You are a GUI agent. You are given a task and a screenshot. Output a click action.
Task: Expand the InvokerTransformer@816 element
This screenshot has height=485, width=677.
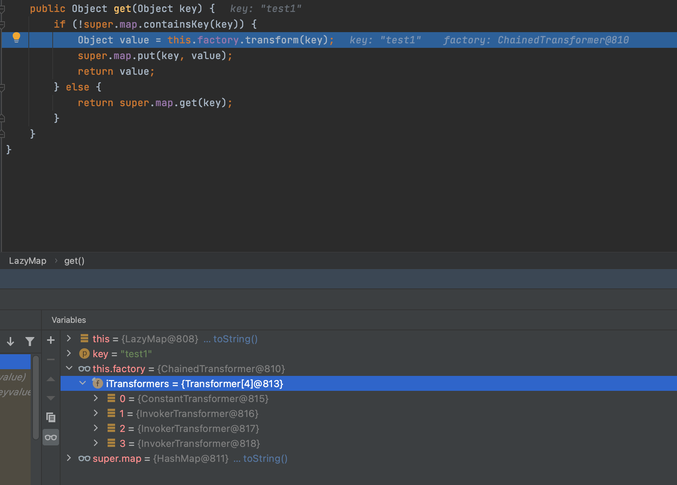click(x=96, y=413)
